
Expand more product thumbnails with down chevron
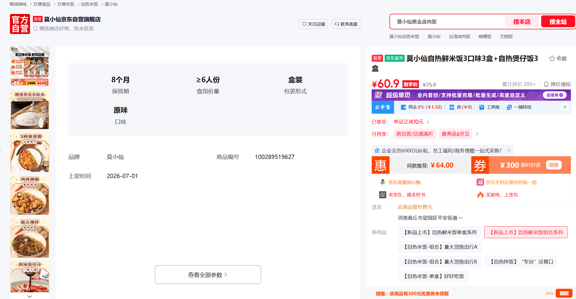click(x=30, y=296)
